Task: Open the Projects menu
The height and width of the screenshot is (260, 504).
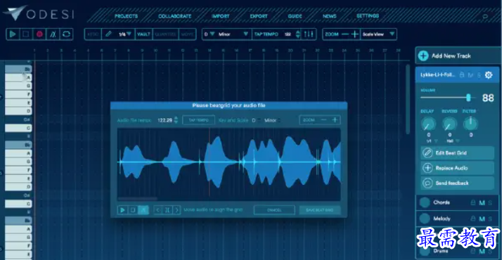Action: tap(126, 16)
